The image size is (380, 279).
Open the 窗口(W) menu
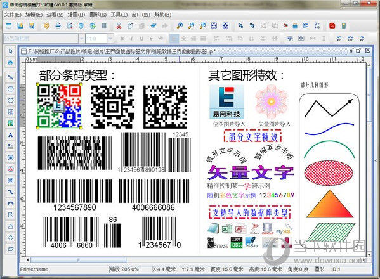141,15
